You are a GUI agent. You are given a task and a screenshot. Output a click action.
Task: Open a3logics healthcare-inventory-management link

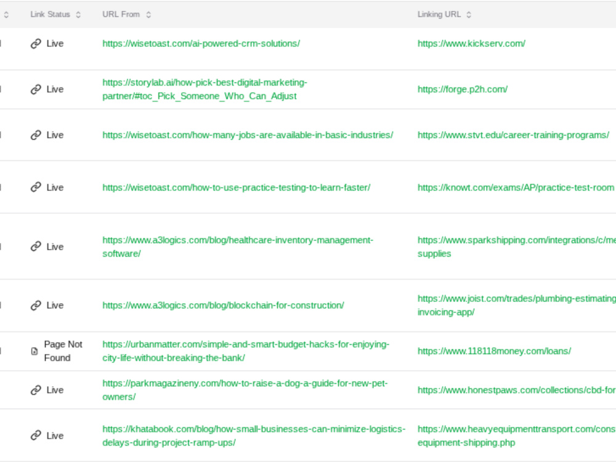pos(238,247)
